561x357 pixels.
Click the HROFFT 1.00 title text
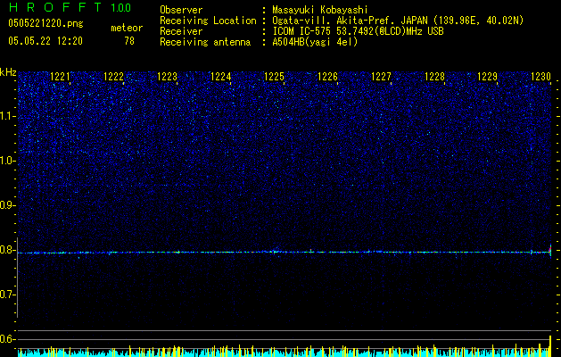(70, 7)
